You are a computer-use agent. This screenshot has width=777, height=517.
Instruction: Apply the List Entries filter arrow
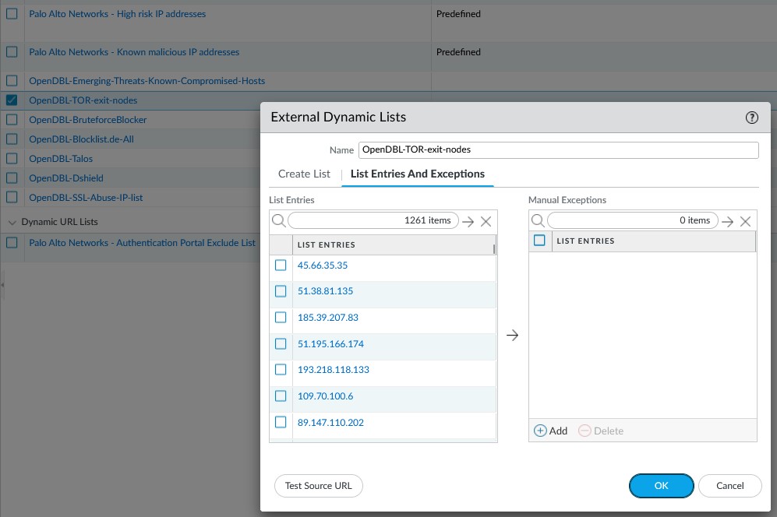tap(468, 221)
